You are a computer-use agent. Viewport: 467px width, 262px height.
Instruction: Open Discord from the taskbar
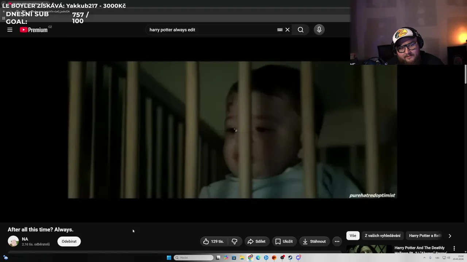tap(298, 258)
